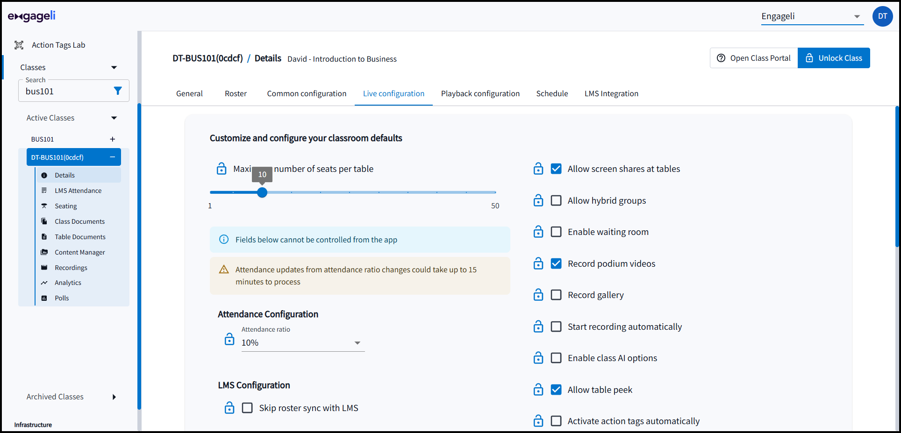Enable the Allow hybrid groups checkbox
Viewport: 901px width, 433px height.
(x=556, y=200)
